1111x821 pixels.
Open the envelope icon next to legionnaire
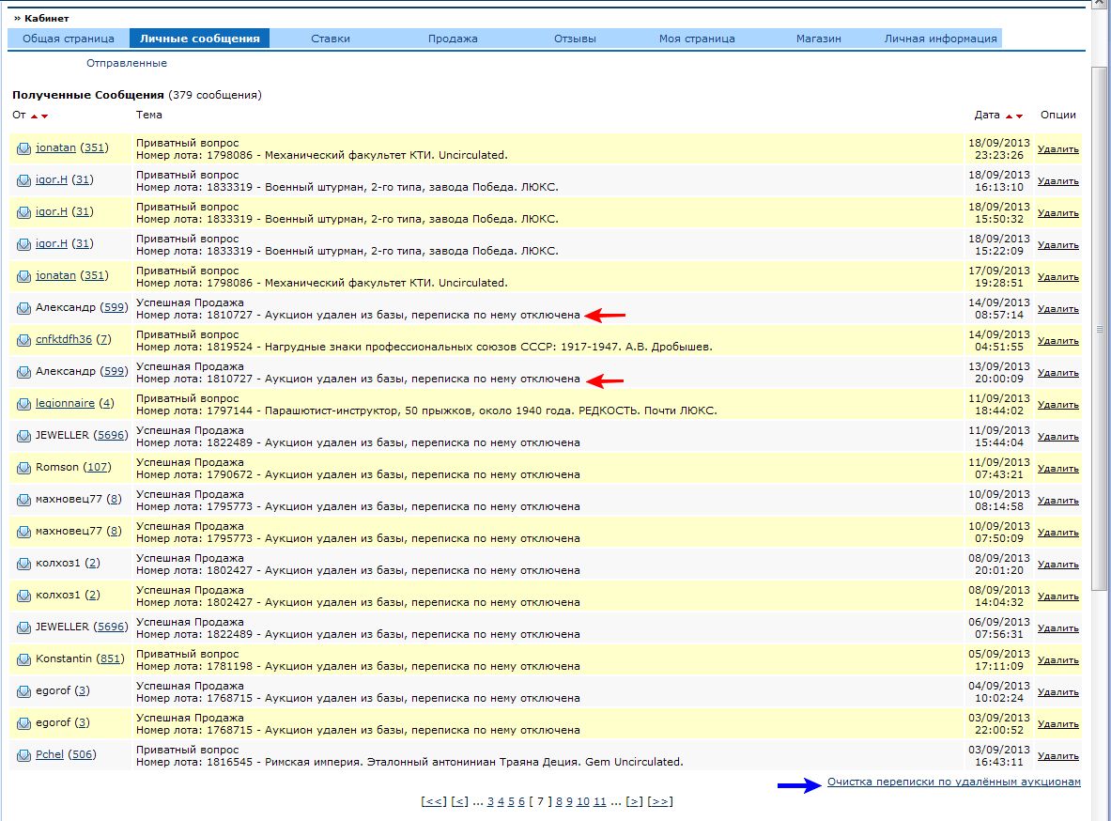[23, 404]
